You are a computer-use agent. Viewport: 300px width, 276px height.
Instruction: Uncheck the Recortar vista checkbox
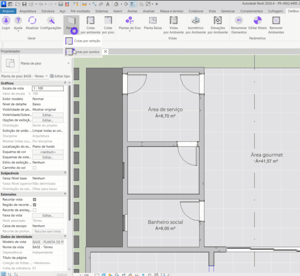click(34, 199)
